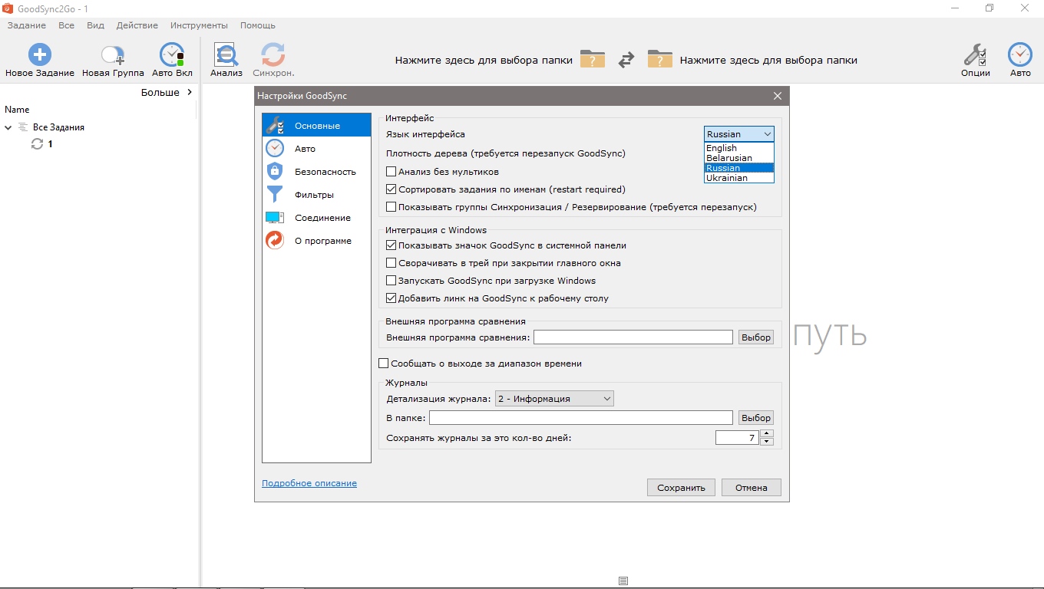Collapse the Все Задания tree node
The width and height of the screenshot is (1044, 589).
click(x=8, y=127)
